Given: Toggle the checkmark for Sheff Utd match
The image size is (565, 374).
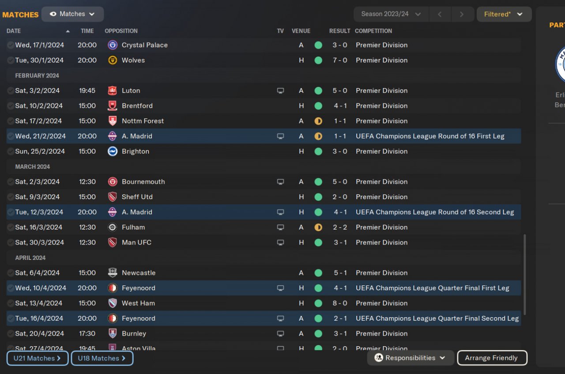Looking at the screenshot, I should click(11, 197).
